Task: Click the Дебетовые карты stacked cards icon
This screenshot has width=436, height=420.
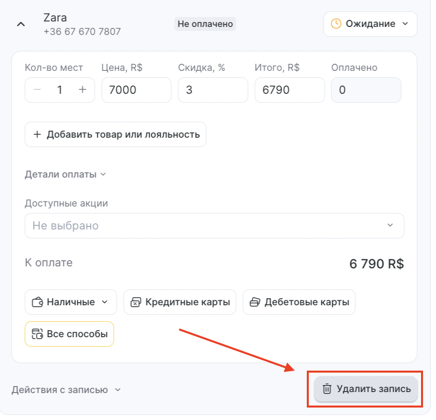Action: tap(255, 302)
